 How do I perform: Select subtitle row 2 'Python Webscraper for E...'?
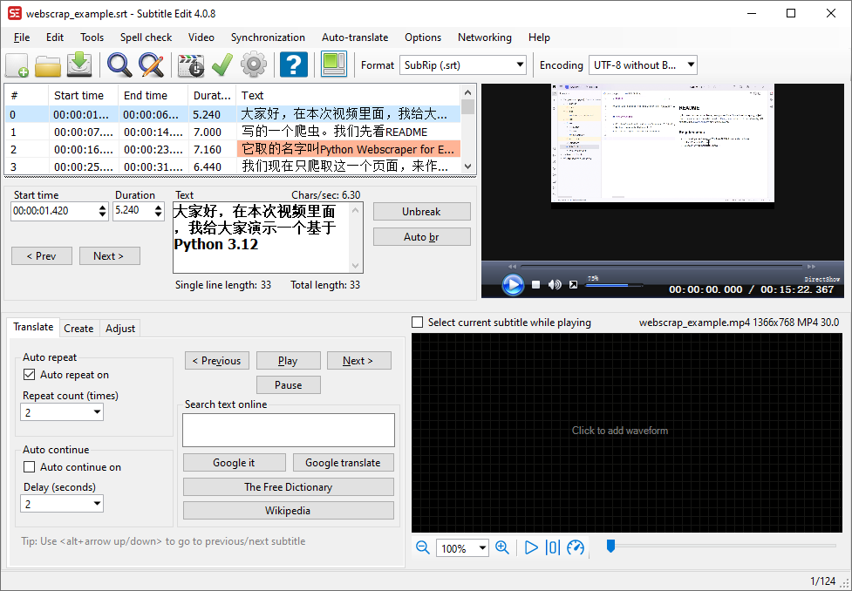click(x=233, y=149)
